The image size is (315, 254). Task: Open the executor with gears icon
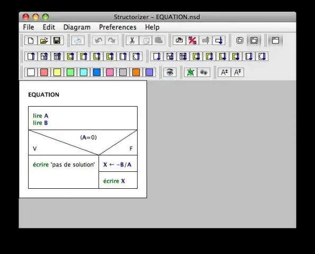(x=204, y=72)
